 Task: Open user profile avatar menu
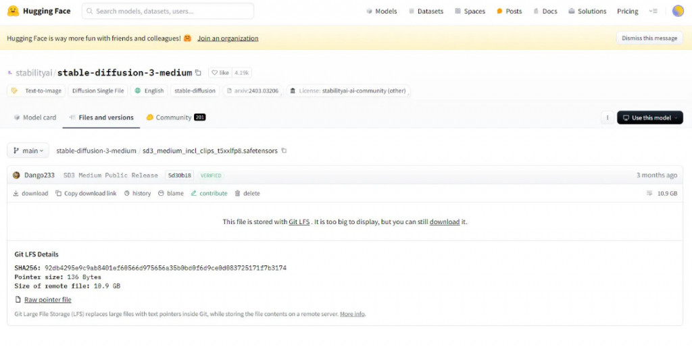pos(678,11)
